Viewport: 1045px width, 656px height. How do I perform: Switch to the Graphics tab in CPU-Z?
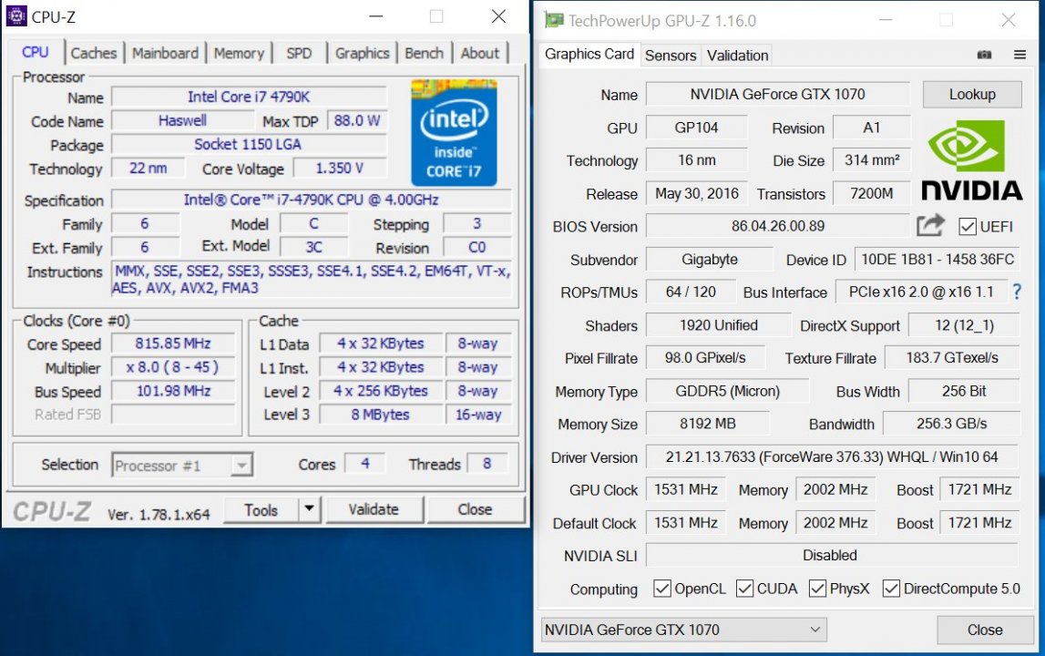362,53
